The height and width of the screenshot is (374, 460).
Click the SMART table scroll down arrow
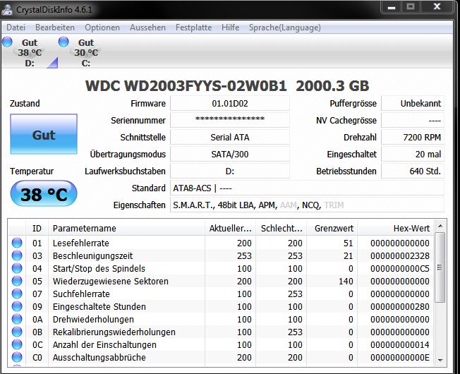pyautogui.click(x=440, y=360)
